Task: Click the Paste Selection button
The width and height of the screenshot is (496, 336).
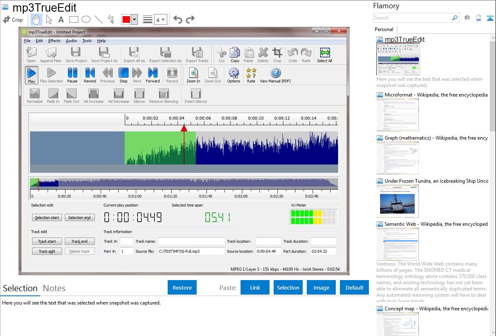Action: [x=288, y=288]
